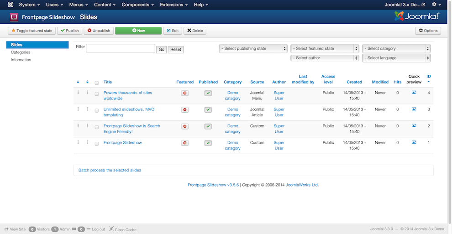Click the Joomla logo icon in top menu
This screenshot has height=234, width=452.
(x=11, y=5)
